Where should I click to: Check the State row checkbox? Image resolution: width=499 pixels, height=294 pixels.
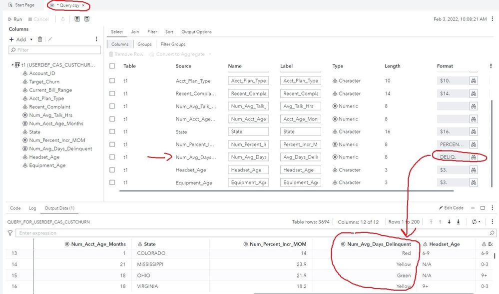(x=112, y=131)
